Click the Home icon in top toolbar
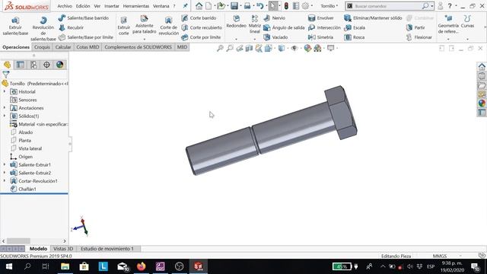This screenshot has width=487, height=274. [199, 6]
